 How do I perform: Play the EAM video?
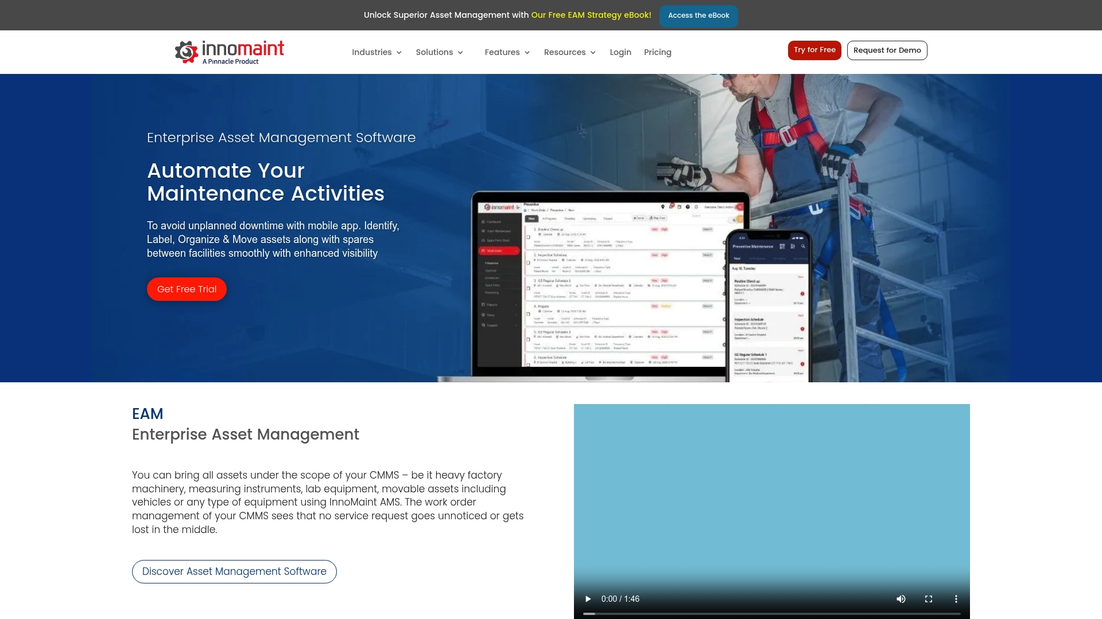[x=588, y=599]
